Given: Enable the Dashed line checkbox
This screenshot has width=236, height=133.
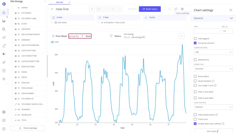Looking at the screenshot, I should pyautogui.click(x=195, y=60).
